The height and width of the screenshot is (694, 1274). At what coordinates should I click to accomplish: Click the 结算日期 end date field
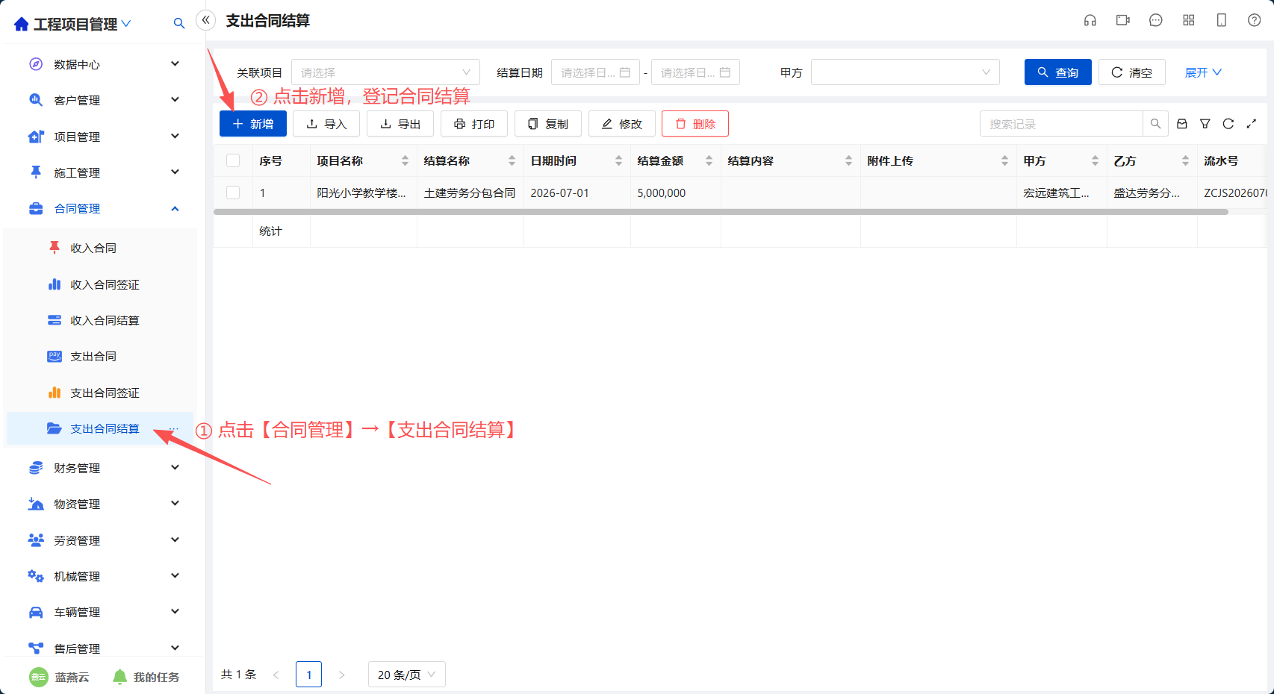[x=695, y=72]
